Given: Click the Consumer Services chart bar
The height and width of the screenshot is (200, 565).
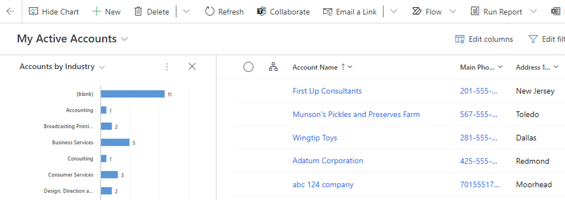Looking at the screenshot, I should (109, 175).
